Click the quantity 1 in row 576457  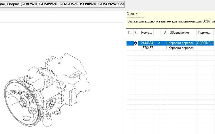(166, 48)
